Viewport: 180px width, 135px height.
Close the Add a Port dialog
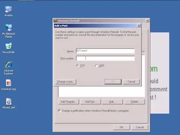click(139, 25)
